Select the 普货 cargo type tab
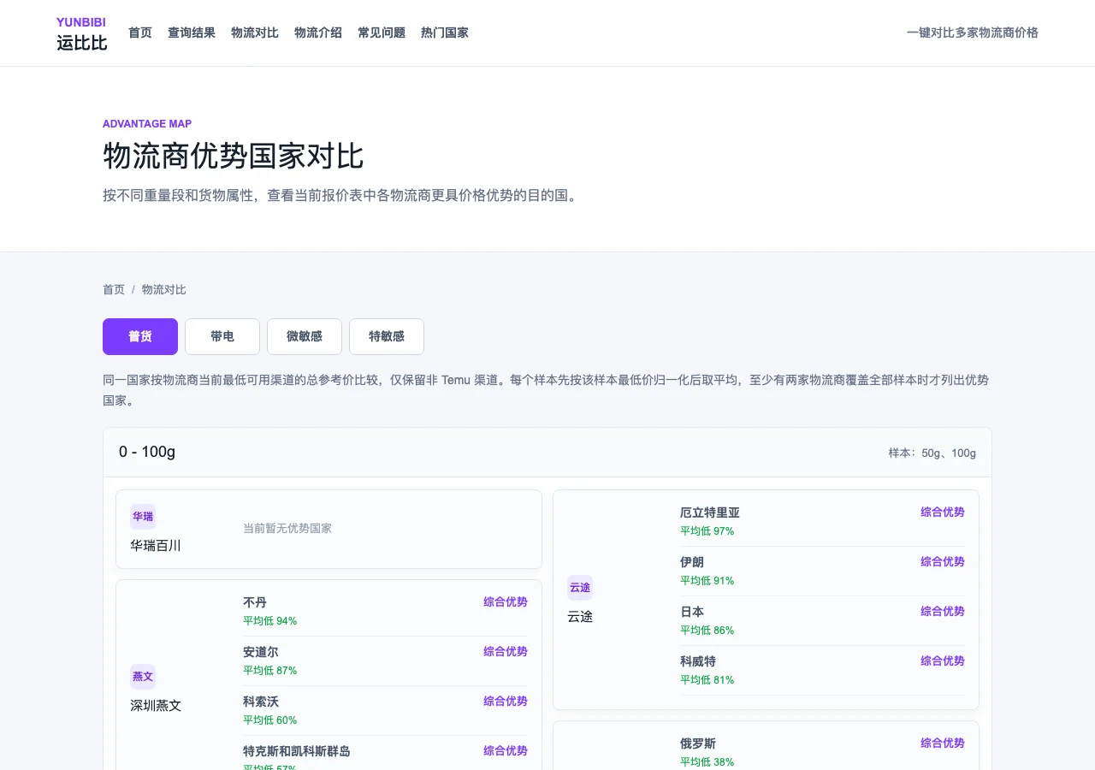 pyautogui.click(x=140, y=336)
